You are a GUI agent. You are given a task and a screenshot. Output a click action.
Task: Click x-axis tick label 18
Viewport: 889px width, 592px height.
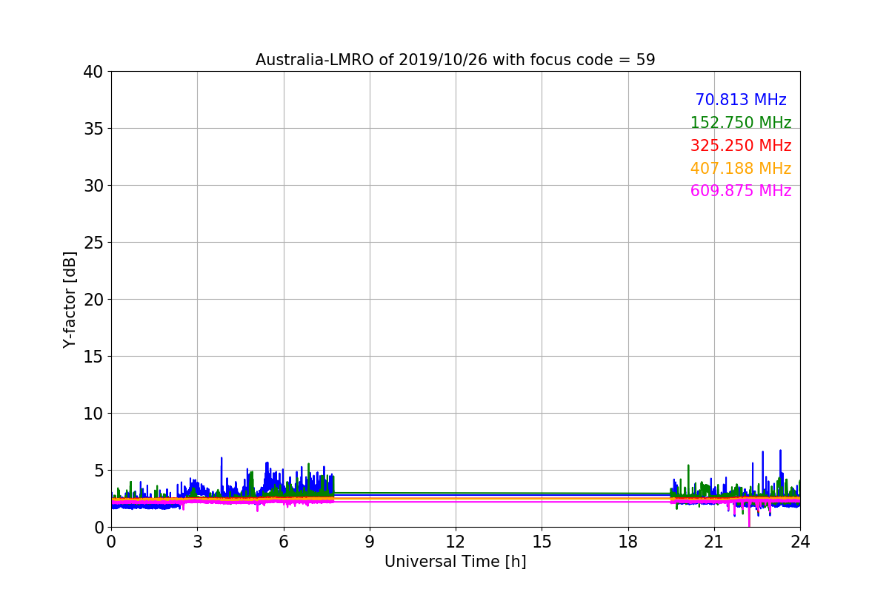(628, 542)
